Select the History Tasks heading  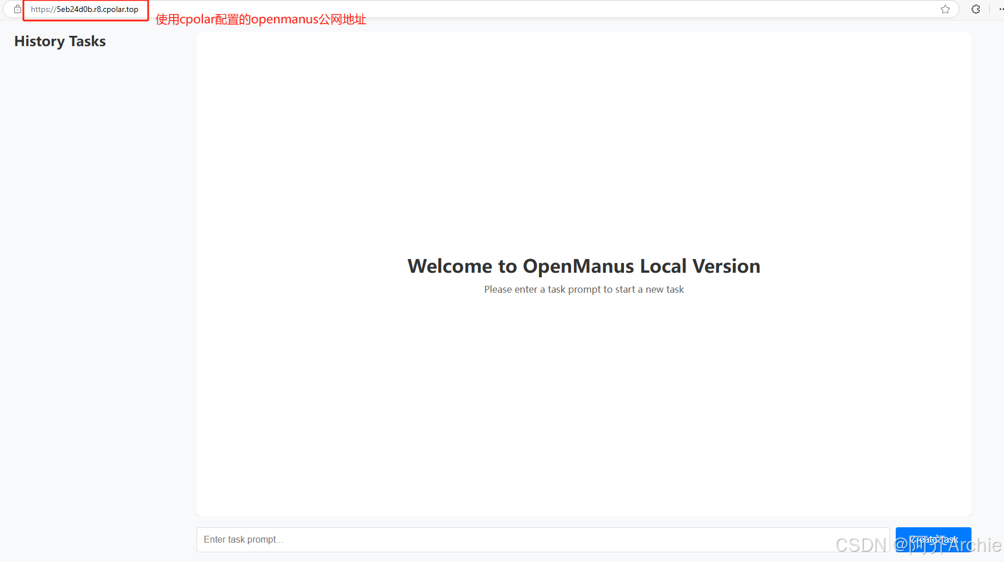60,42
